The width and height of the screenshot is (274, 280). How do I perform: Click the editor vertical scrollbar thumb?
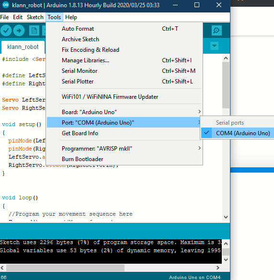[226, 85]
